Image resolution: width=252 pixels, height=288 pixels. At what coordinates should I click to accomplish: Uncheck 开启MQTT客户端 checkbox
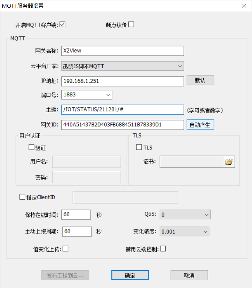(62, 24)
